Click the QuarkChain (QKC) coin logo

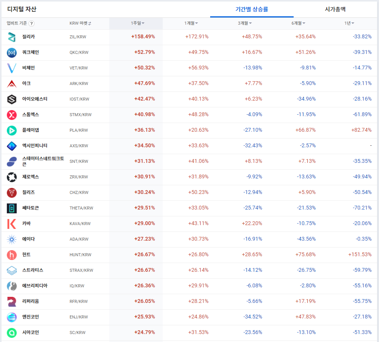point(12,52)
